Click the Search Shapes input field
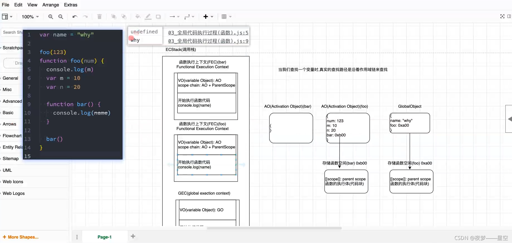The width and height of the screenshot is (512, 243). point(12,32)
